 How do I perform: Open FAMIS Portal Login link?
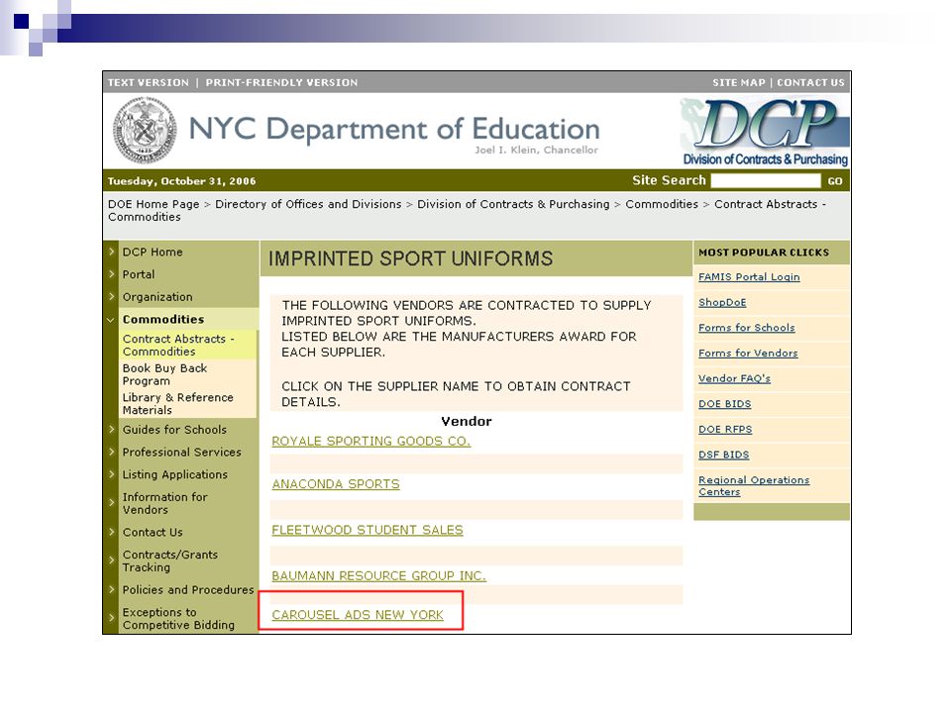click(x=749, y=277)
